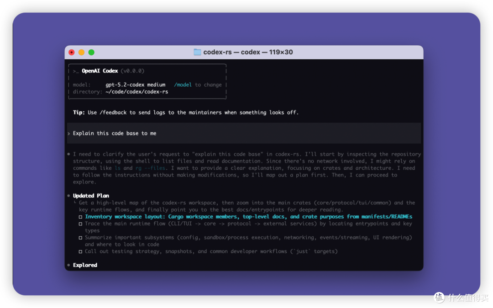Click the bullet beside the reasoning paragraph
This screenshot has height=308, width=493.
[68, 154]
